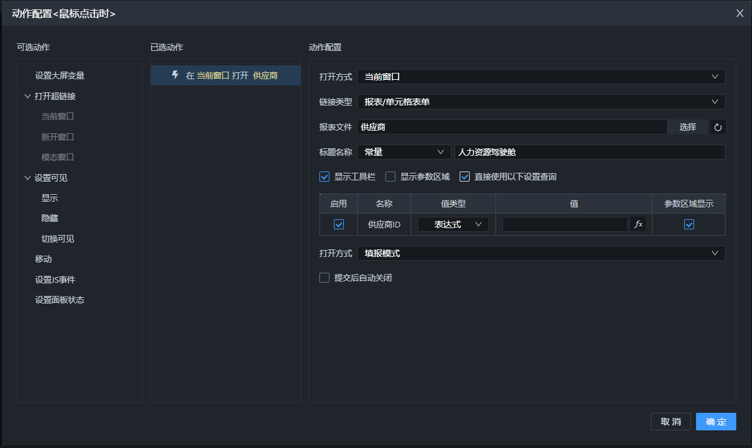Select the 设置JS事件 action
752x448 pixels.
point(55,280)
